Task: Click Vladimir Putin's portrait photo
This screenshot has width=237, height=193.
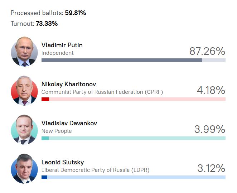Action: click(24, 51)
